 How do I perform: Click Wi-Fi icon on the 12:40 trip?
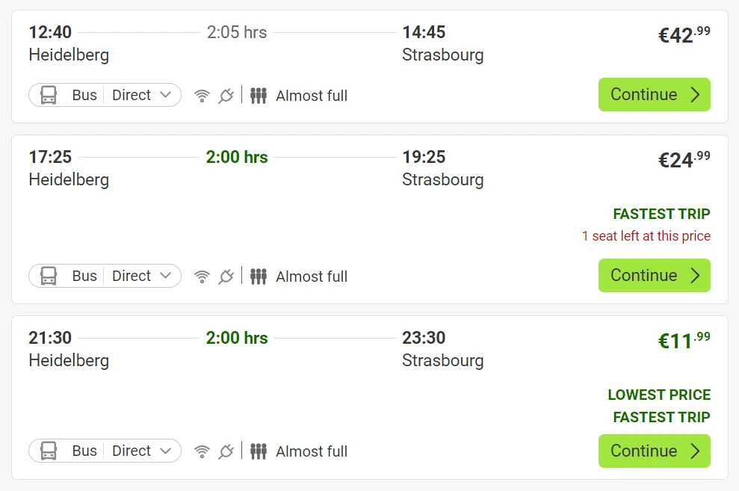click(202, 96)
